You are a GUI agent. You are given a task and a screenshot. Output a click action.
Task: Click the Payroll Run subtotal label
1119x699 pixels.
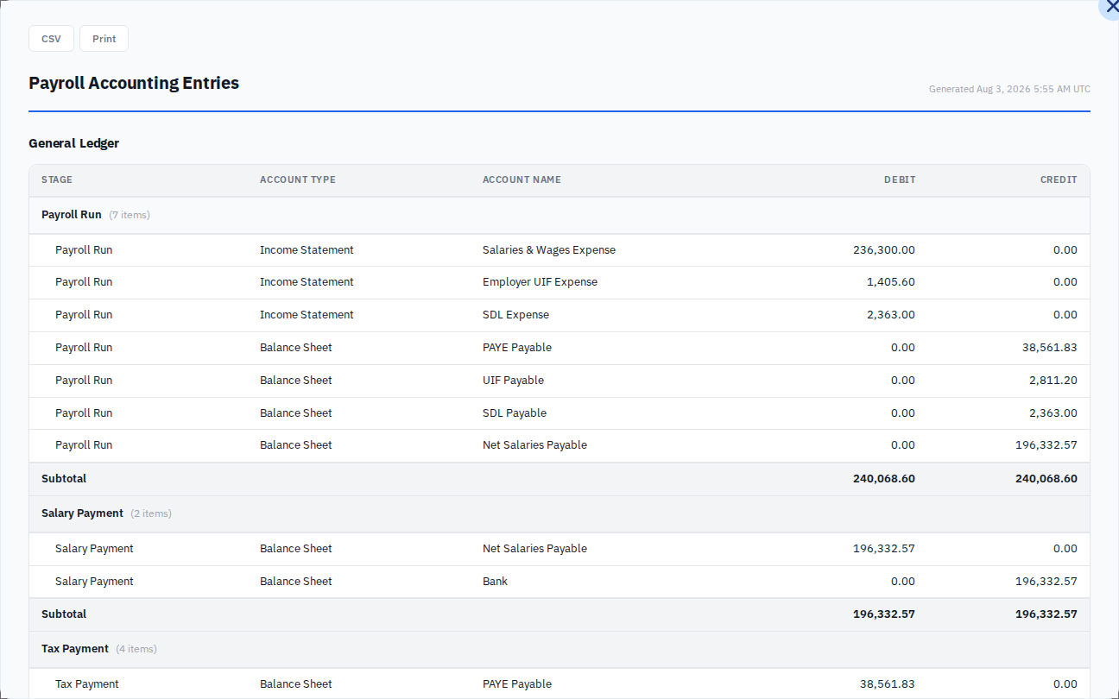pyautogui.click(x=64, y=479)
